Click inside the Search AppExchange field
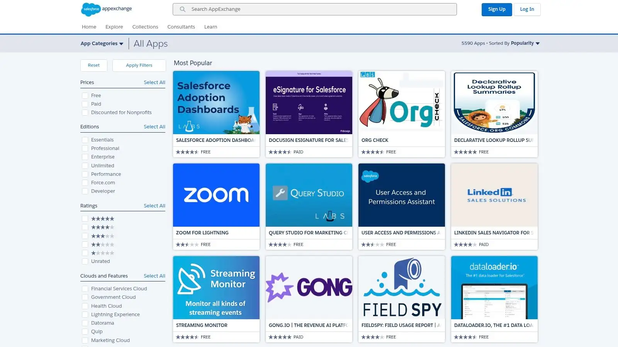The height and width of the screenshot is (347, 618). pyautogui.click(x=314, y=9)
